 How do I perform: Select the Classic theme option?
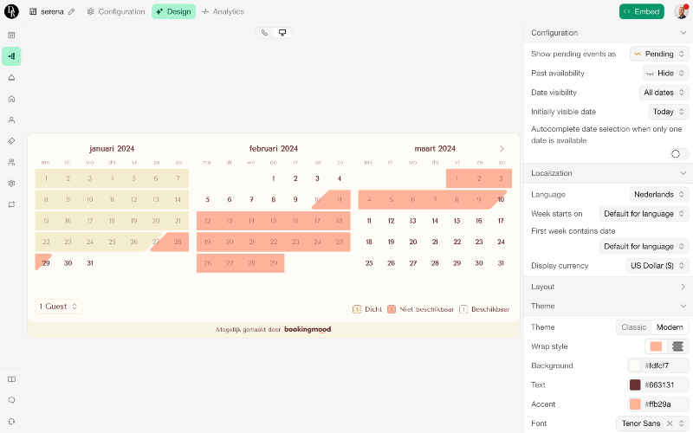tap(633, 327)
